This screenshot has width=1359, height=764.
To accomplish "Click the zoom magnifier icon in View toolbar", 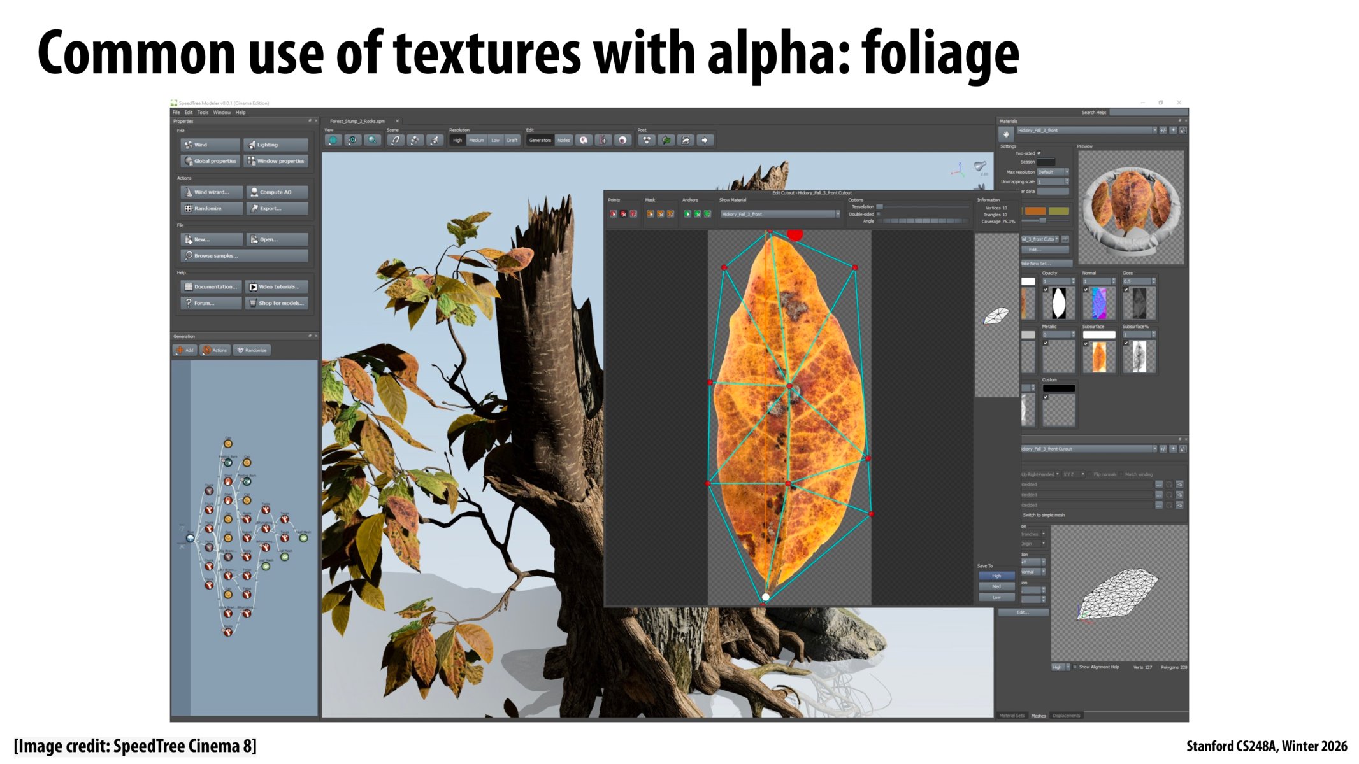I will click(x=373, y=140).
